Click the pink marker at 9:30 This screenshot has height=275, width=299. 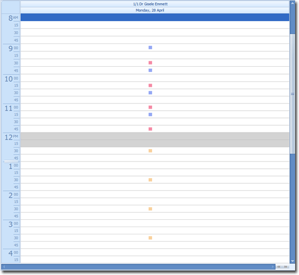(150, 63)
